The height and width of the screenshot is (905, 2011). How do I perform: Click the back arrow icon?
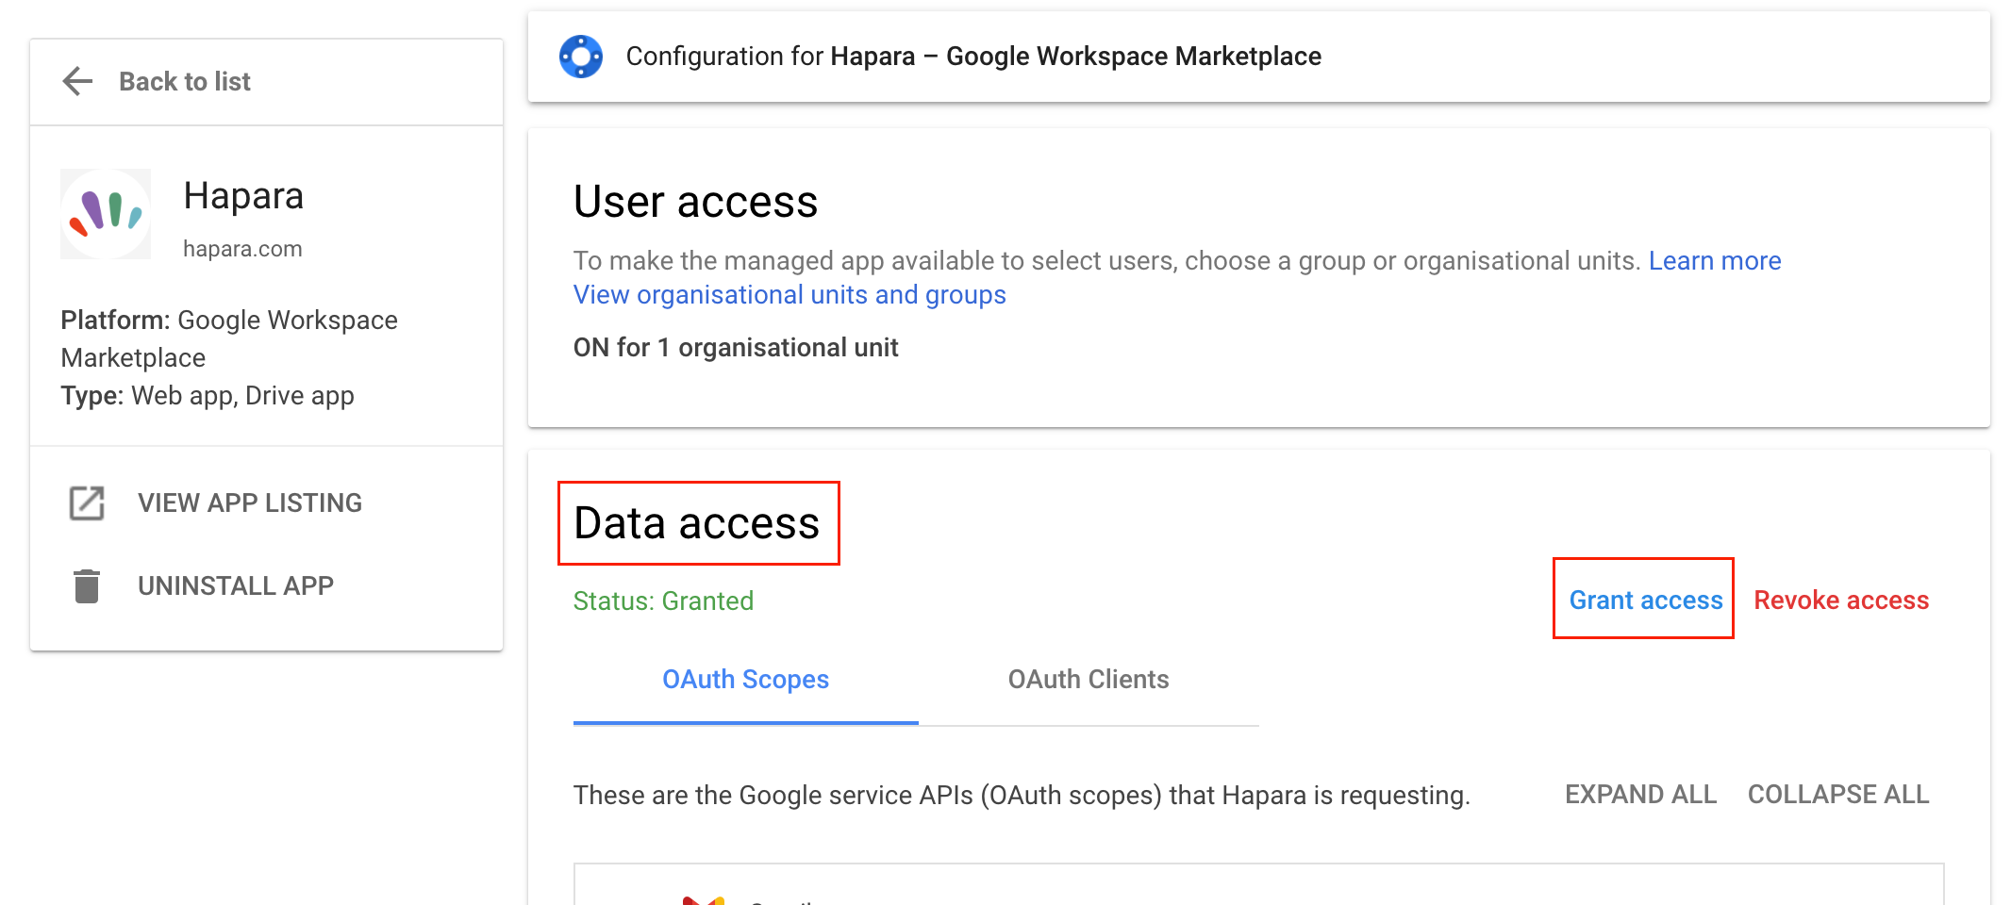point(77,81)
